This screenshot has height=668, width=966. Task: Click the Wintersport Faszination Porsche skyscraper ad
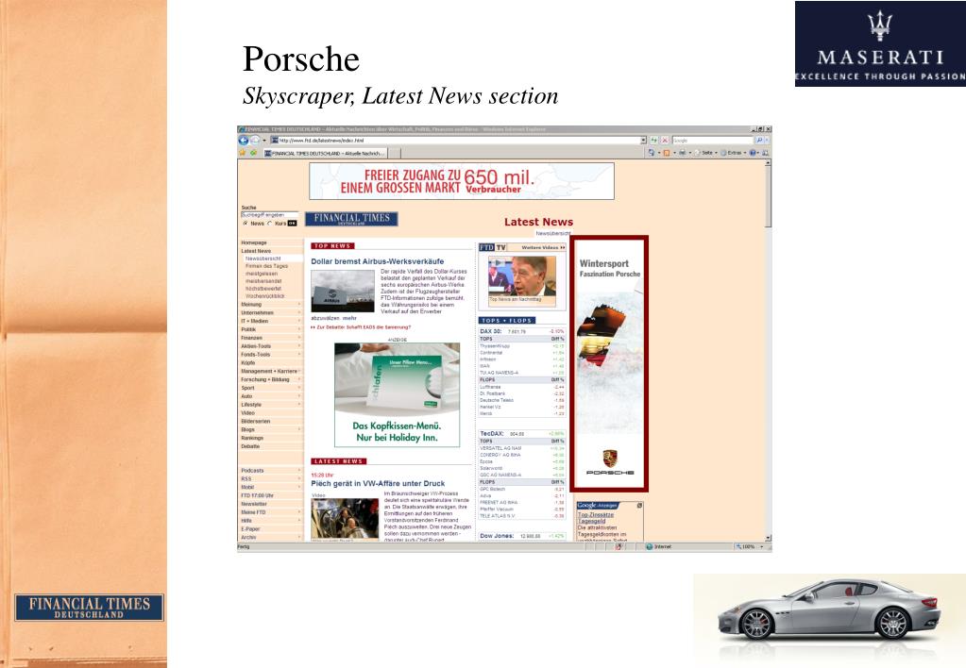[x=609, y=364]
